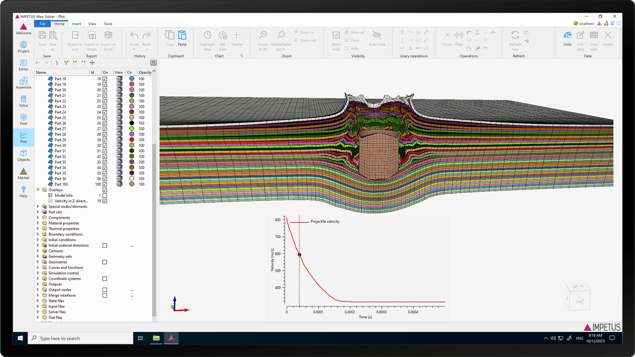This screenshot has width=635, height=357.
Task: Uncheck Velocity in Z-direction overlay checkbox
Action: (x=105, y=201)
